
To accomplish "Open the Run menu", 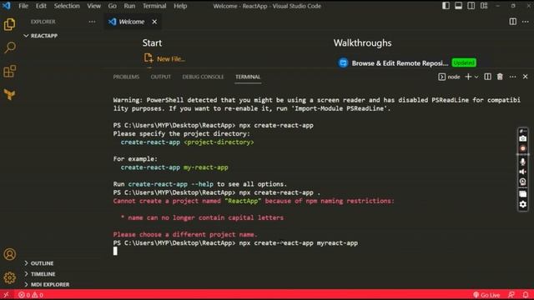I will pos(129,6).
